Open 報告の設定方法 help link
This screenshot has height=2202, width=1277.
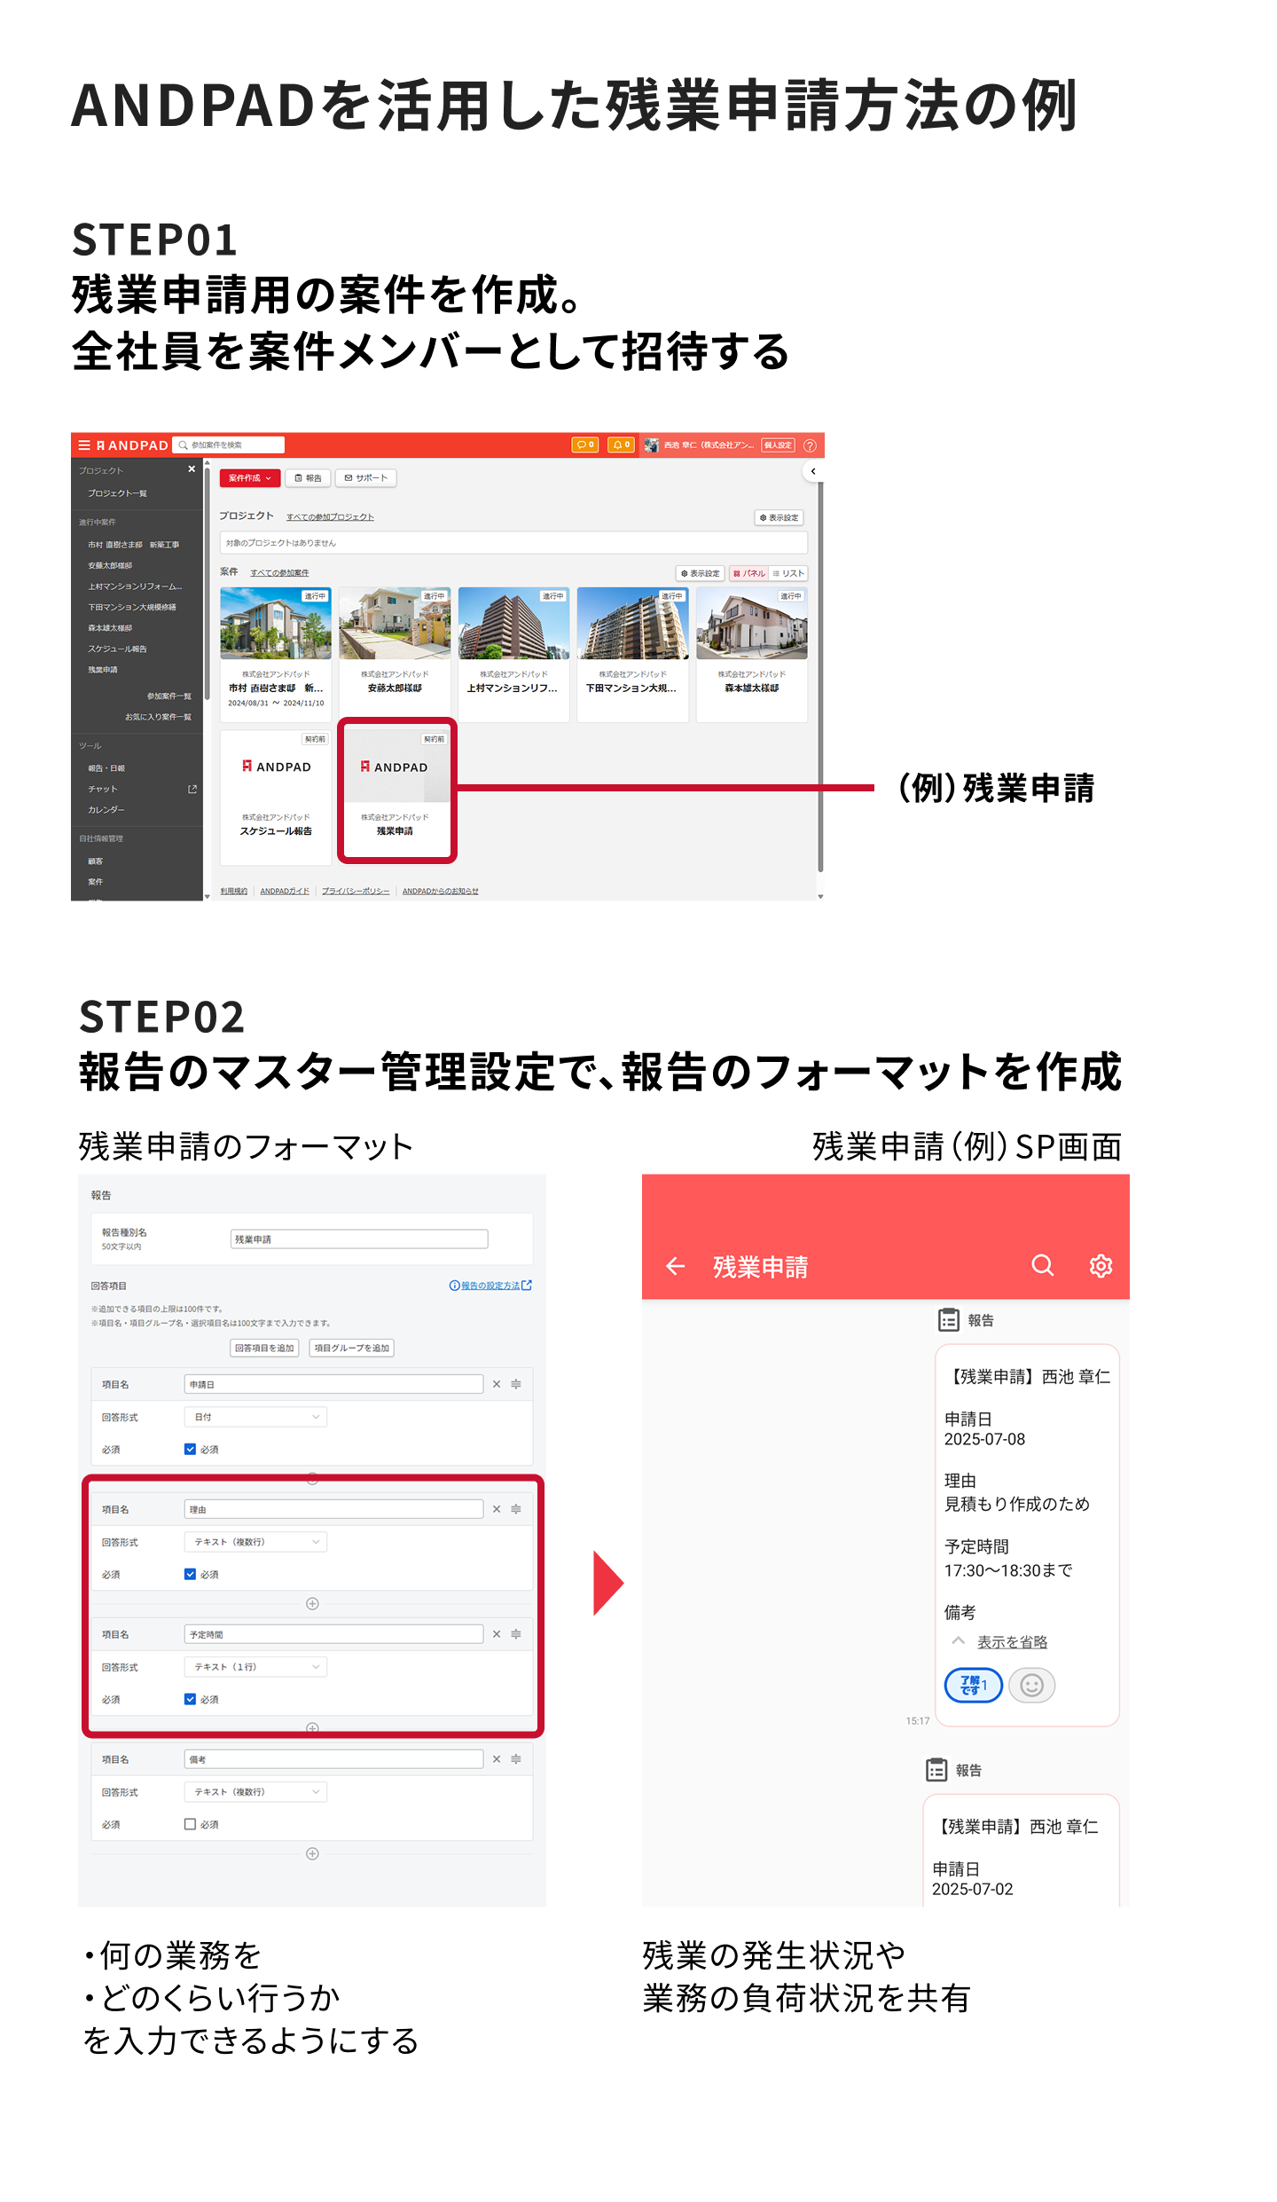(490, 1286)
